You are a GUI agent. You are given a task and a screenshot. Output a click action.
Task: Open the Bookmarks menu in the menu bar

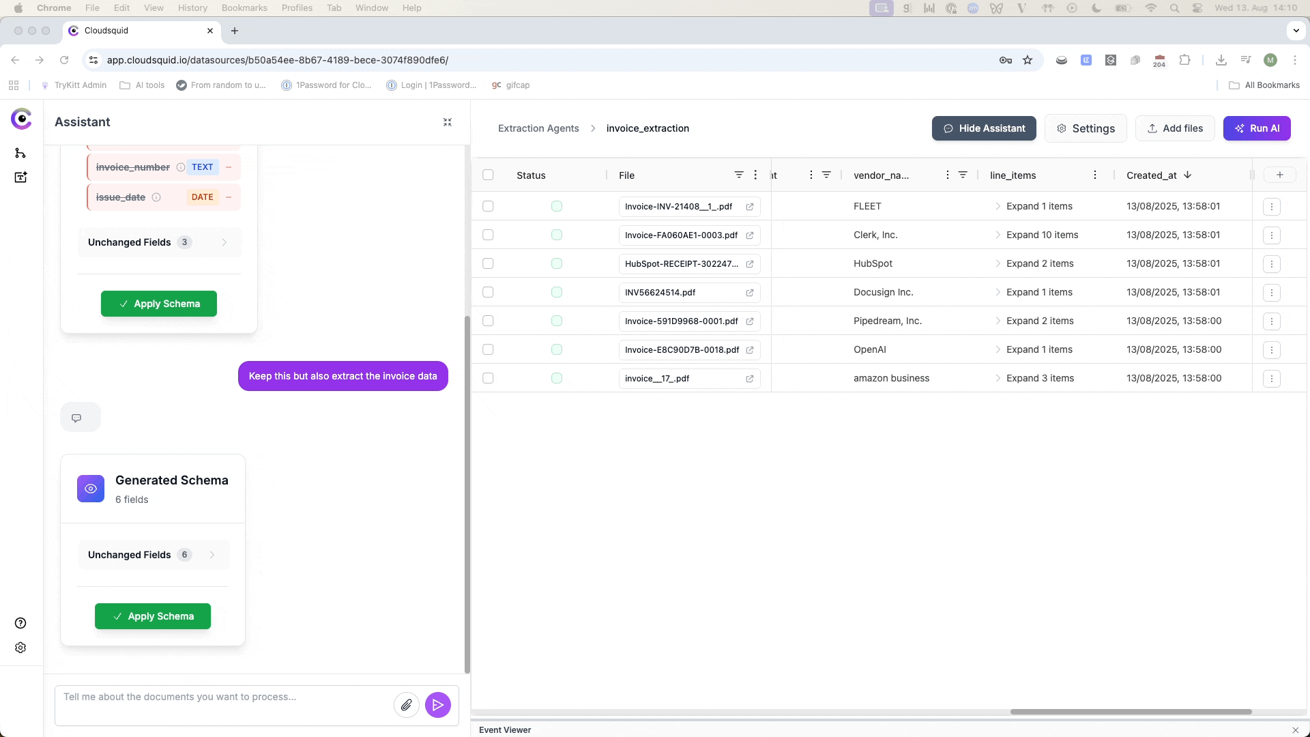point(244,8)
